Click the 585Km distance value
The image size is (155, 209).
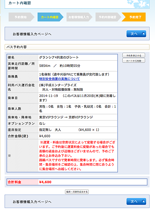click(45, 66)
